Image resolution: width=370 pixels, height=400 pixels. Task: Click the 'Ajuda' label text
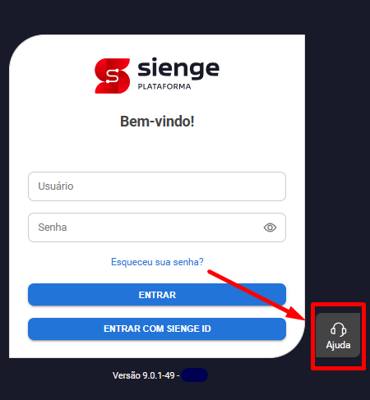[338, 345]
